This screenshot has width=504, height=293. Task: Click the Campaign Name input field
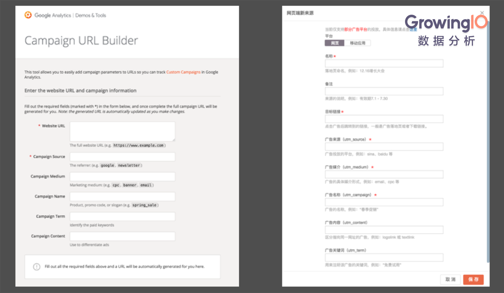pyautogui.click(x=122, y=196)
